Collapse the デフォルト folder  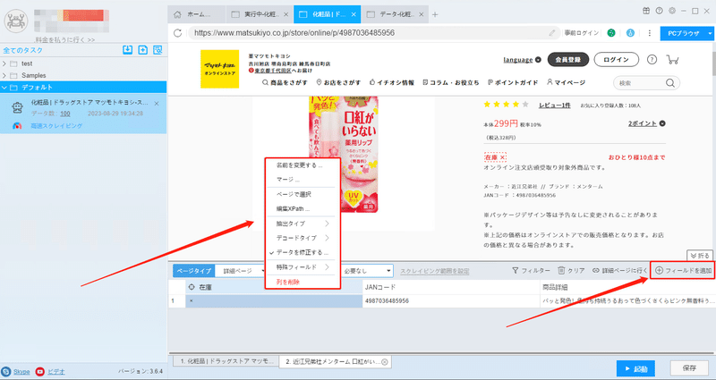(4, 87)
